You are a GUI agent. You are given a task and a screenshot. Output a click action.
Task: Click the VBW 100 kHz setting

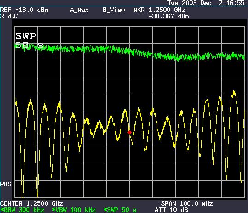(74, 210)
